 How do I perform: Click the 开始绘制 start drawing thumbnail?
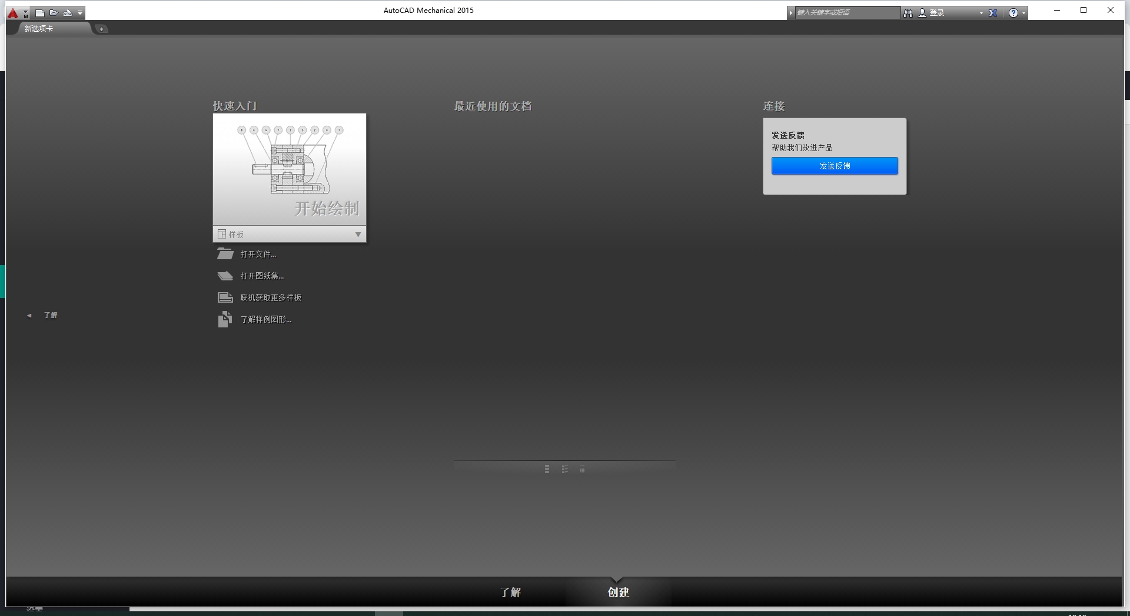click(290, 169)
